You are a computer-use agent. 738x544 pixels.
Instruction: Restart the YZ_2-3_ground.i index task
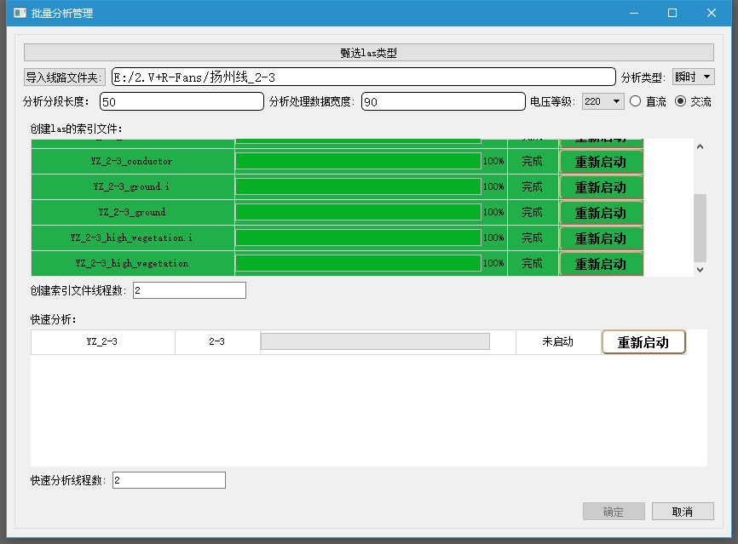coord(601,187)
